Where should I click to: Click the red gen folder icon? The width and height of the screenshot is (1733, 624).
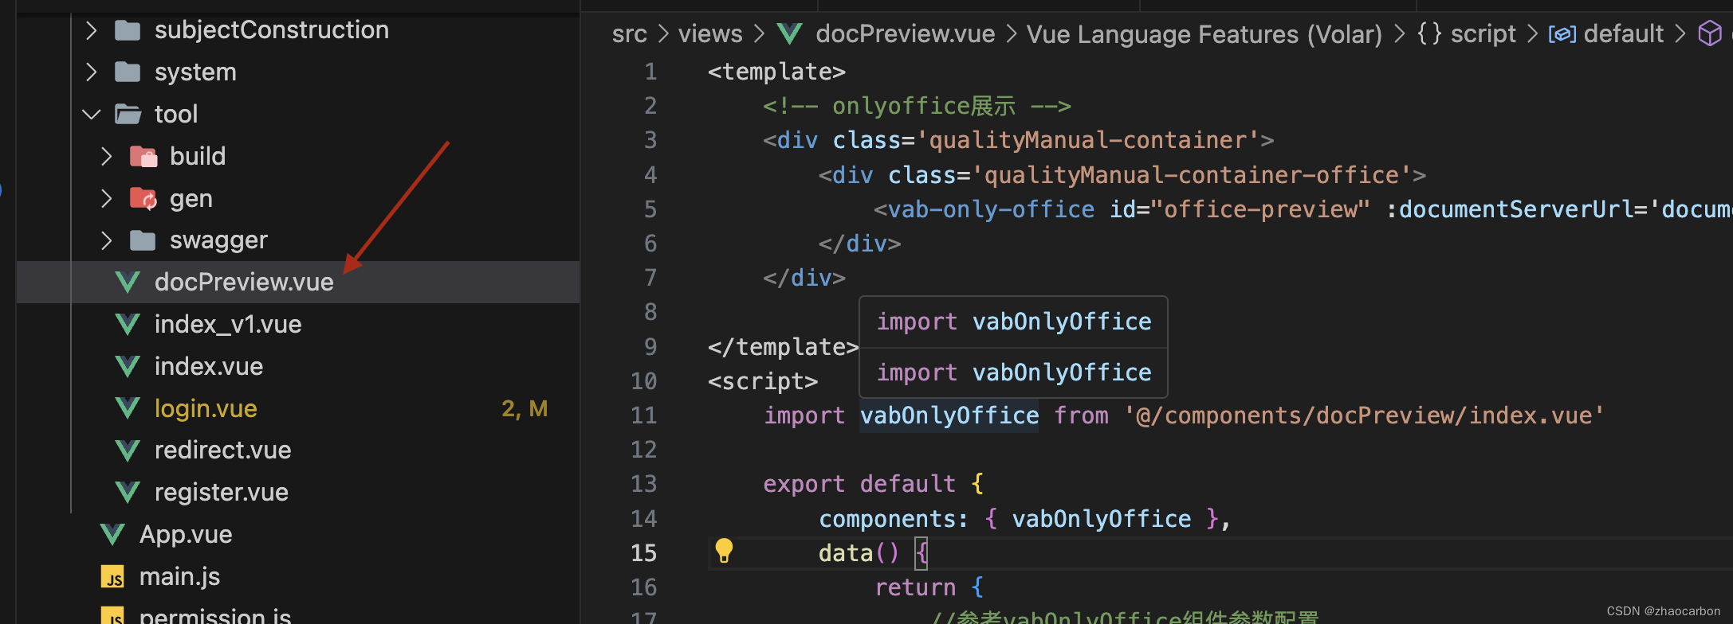[x=143, y=198]
